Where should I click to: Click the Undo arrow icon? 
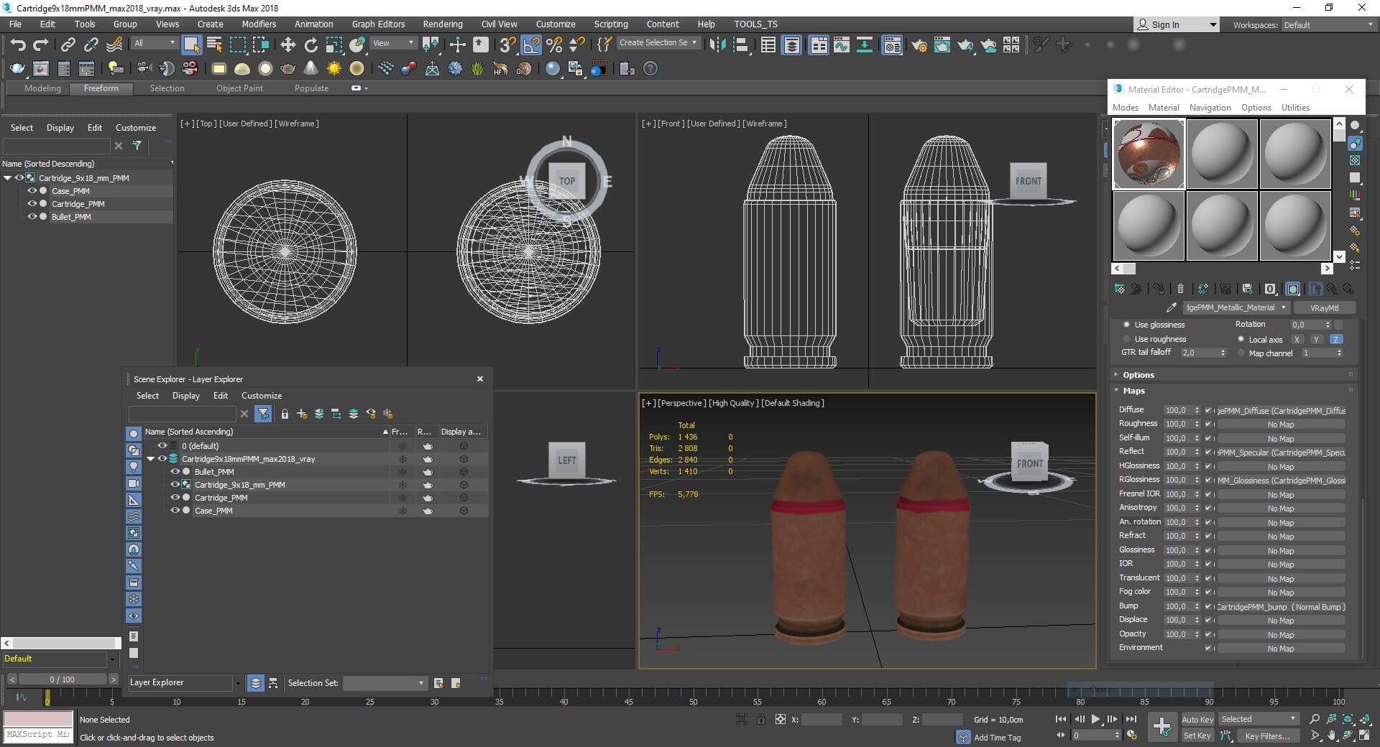click(x=18, y=45)
